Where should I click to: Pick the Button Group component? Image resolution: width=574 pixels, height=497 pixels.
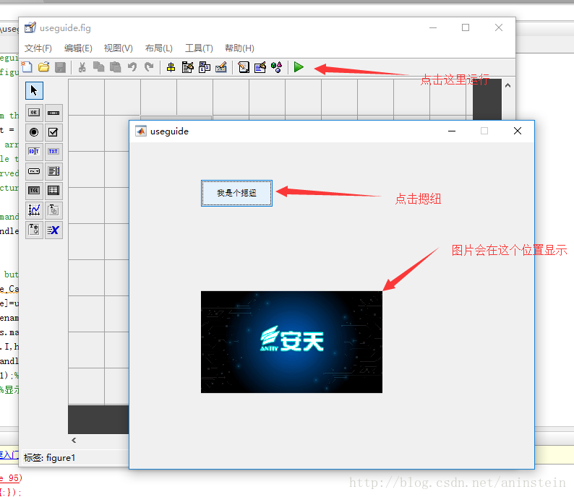pos(34,230)
